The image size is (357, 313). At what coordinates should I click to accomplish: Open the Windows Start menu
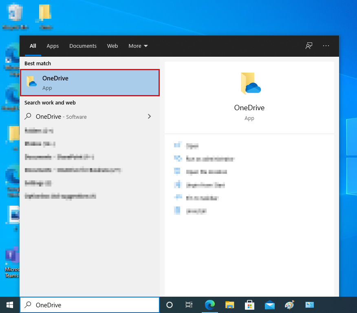coord(9,305)
